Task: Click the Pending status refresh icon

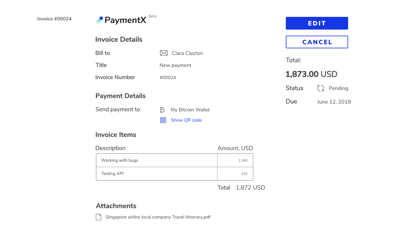Action: pos(321,88)
